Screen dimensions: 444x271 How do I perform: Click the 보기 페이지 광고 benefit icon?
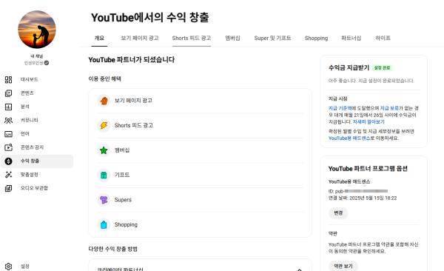(104, 101)
